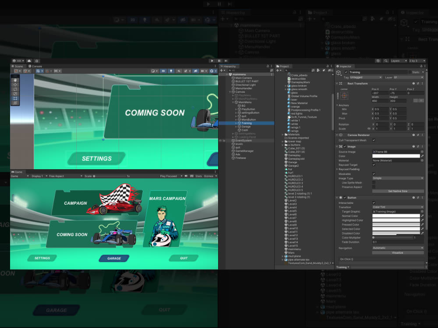Select the Scale tool
Viewport: 438px width, 328px height.
coord(15,93)
